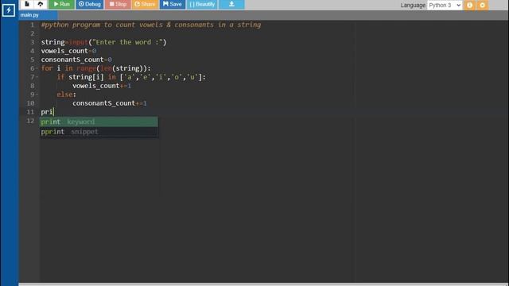Click the 'consonantS_count=0' line
This screenshot has height=286, width=509.
[76, 60]
